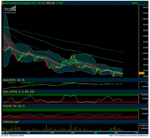Click the 10,000,000 volume axis label

tap(144, 125)
